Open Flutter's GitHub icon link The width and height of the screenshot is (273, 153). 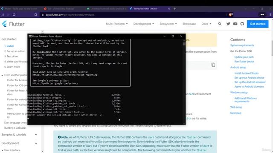[242, 24]
